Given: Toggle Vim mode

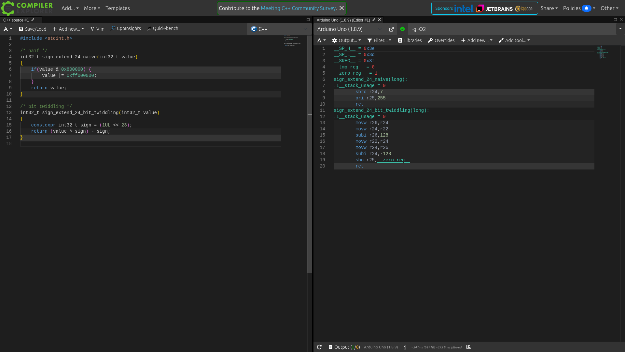Looking at the screenshot, I should (97, 29).
